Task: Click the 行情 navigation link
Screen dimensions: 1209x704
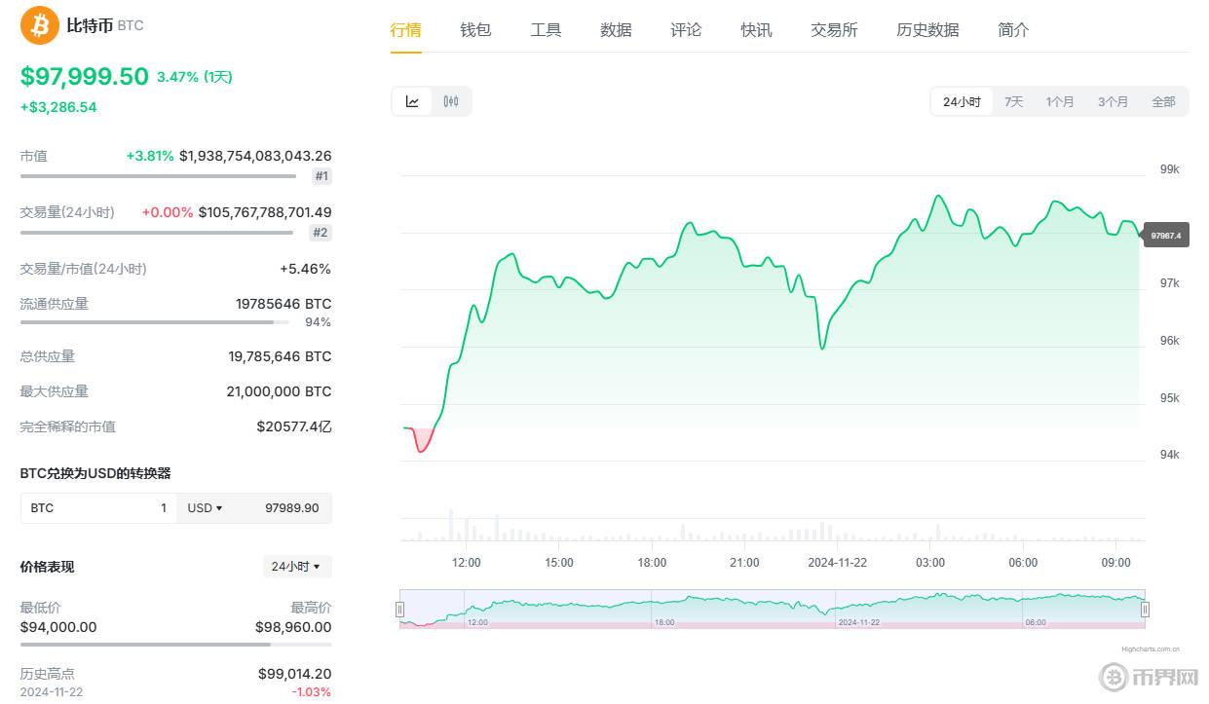Action: click(x=404, y=29)
